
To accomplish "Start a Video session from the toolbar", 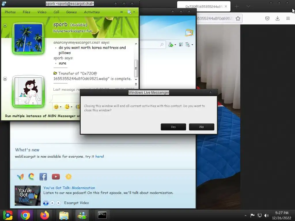I will click(x=42, y=12).
